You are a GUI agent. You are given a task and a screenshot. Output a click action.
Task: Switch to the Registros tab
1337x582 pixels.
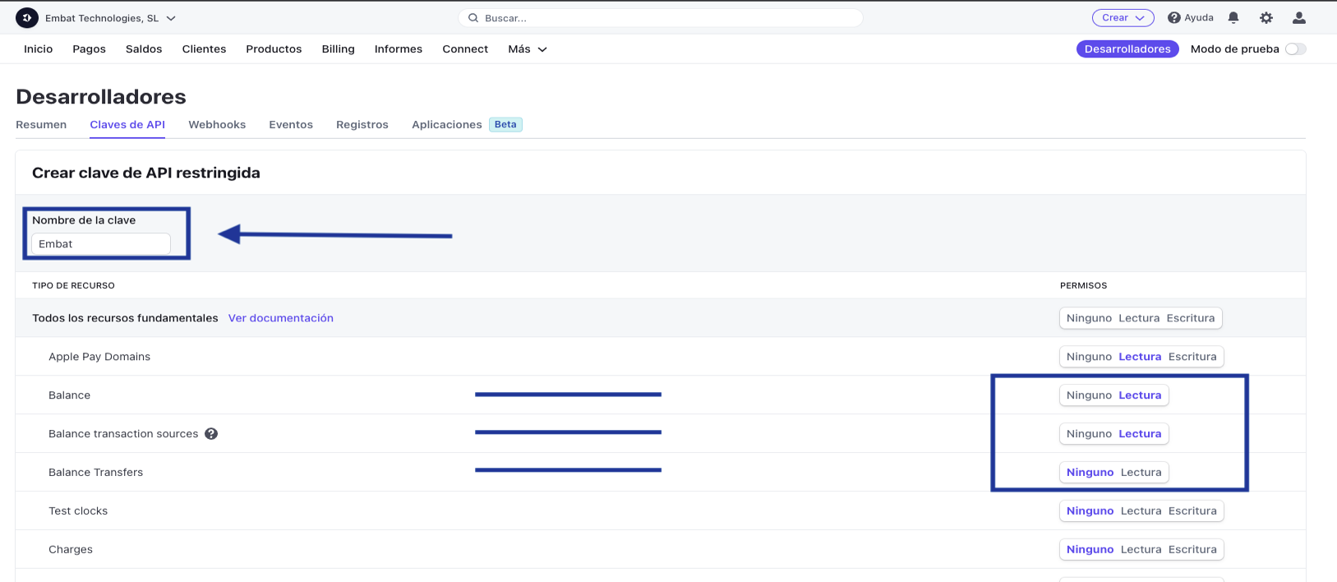362,125
